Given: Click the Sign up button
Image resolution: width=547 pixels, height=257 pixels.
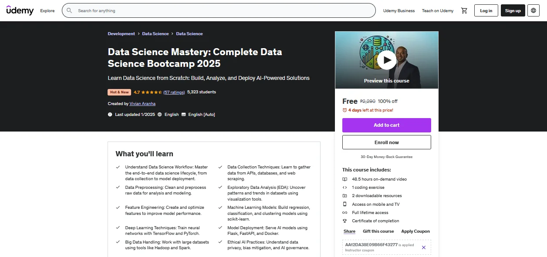Looking at the screenshot, I should pyautogui.click(x=513, y=10).
